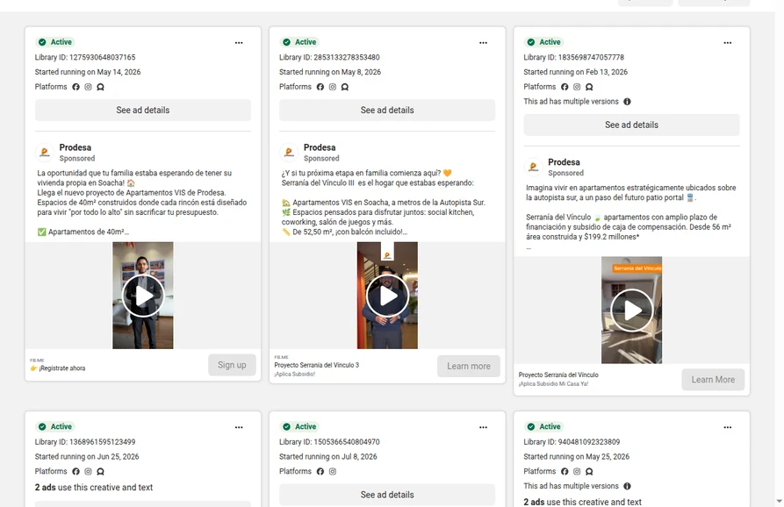This screenshot has width=784, height=507.
Task: Click Facebook platform icon on ad 2853133278353480
Action: click(x=320, y=87)
